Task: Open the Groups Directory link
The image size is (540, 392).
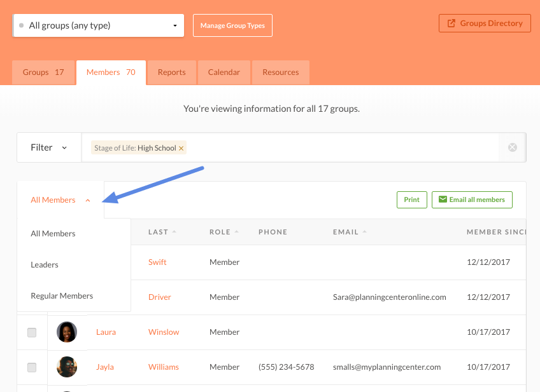Action: pyautogui.click(x=485, y=24)
